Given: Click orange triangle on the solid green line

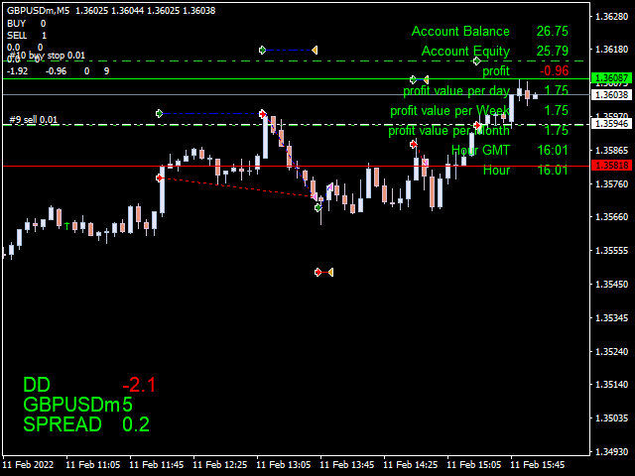Looking at the screenshot, I should (x=426, y=79).
